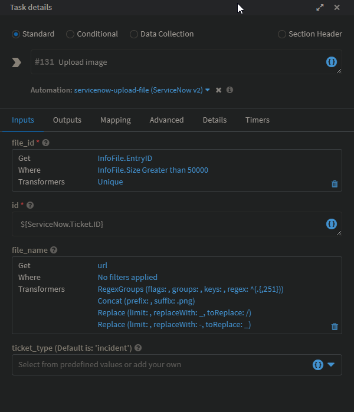Open the Advanced tab
354x412 pixels.
(166, 120)
